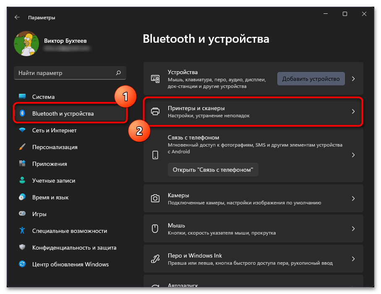381x294 pixels.
Task: Expand Связь с телефоном chevron
Action: (x=353, y=155)
